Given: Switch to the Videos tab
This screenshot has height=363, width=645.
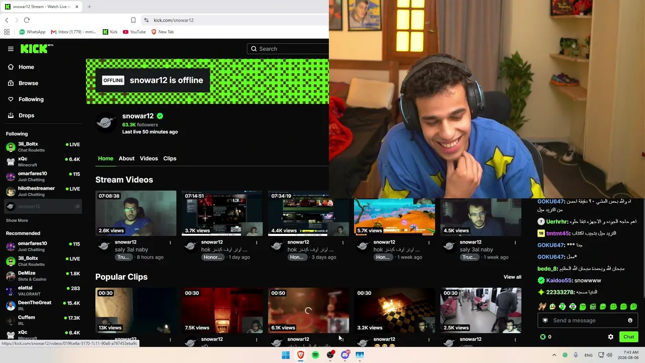Looking at the screenshot, I should 149,158.
